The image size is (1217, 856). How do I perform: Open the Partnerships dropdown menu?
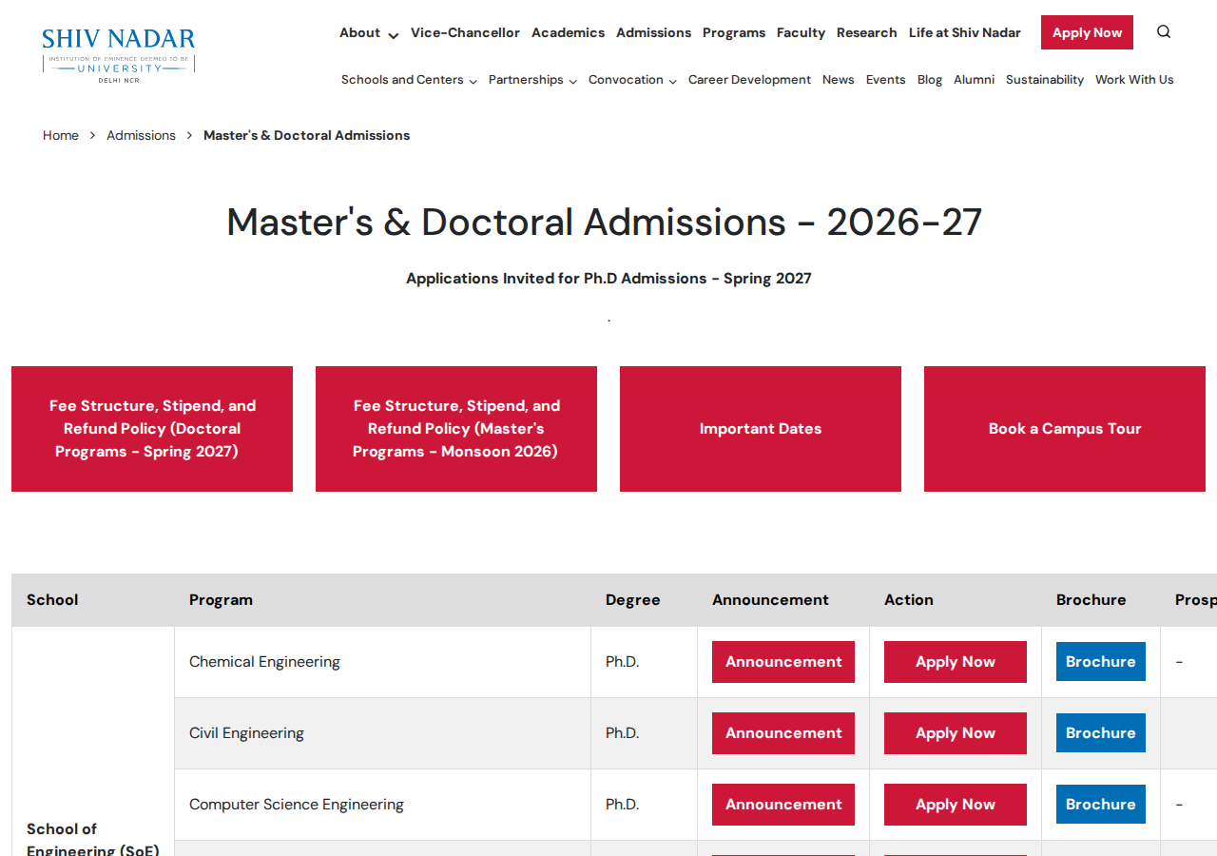(x=532, y=80)
